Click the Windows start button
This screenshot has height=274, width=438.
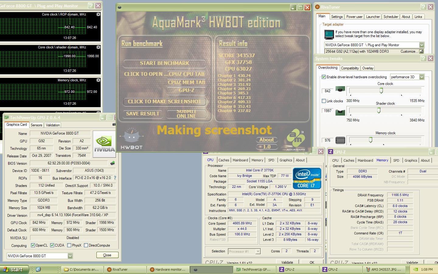[x=14, y=269]
